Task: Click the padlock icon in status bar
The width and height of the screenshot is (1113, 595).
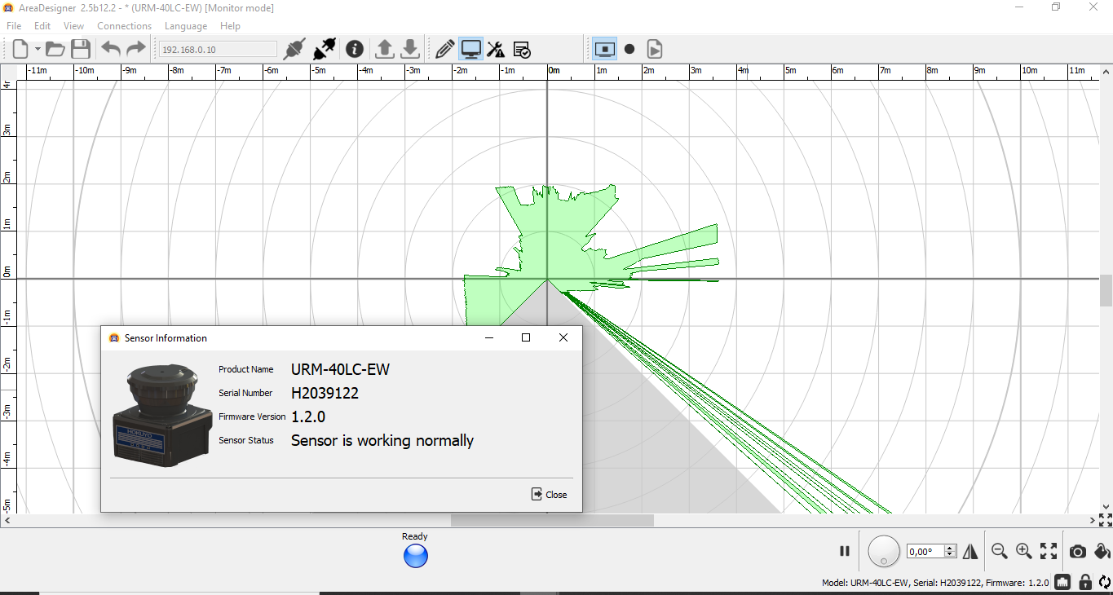Action: coord(1084,582)
